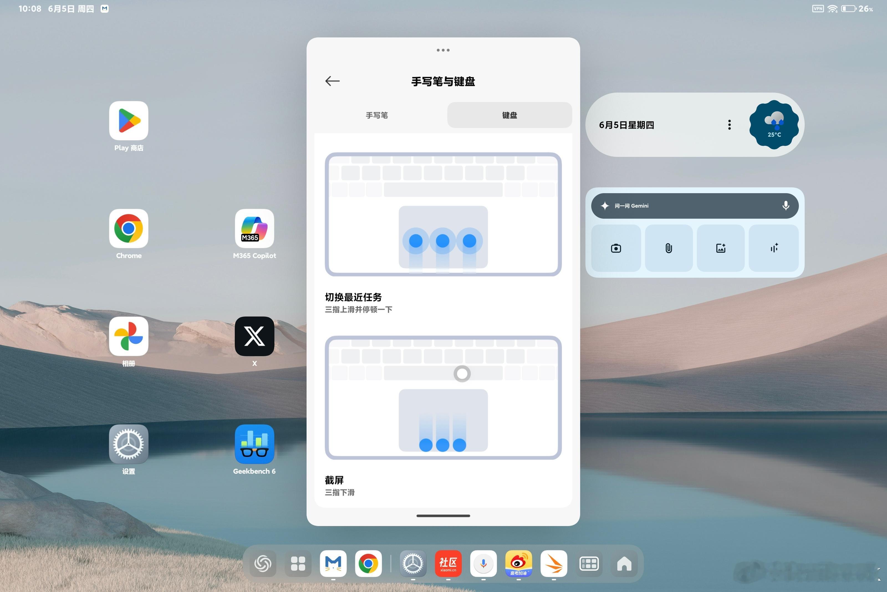Open the date widget three-dot menu

729,125
